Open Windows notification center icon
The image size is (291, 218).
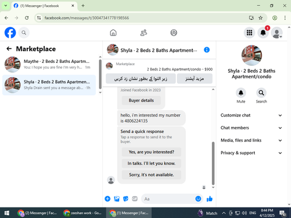(283, 213)
